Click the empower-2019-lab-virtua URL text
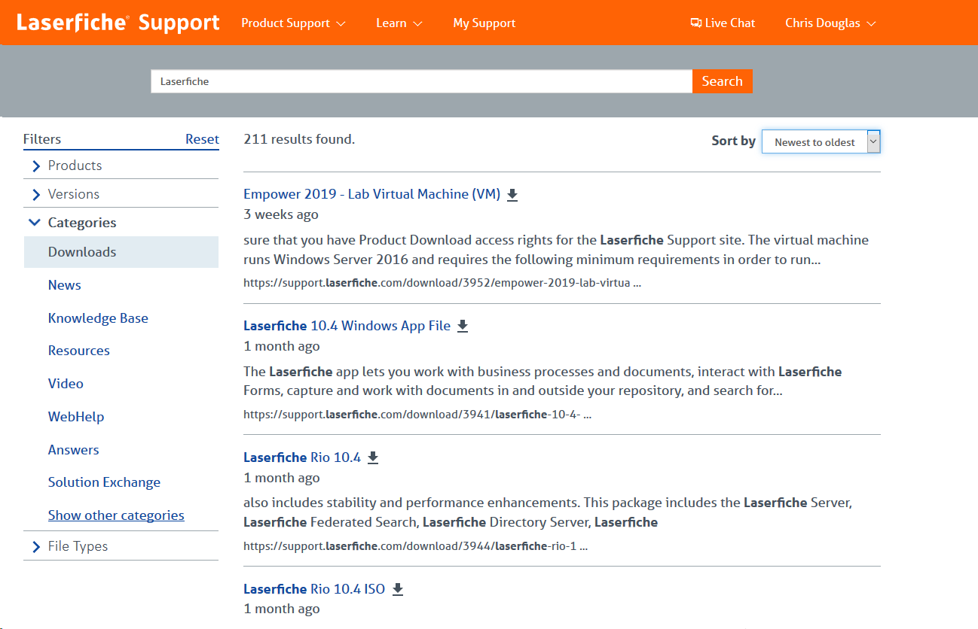Image resolution: width=978 pixels, height=629 pixels. (442, 284)
